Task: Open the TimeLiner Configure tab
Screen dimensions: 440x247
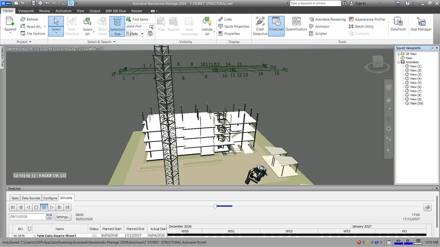Action: (50, 198)
